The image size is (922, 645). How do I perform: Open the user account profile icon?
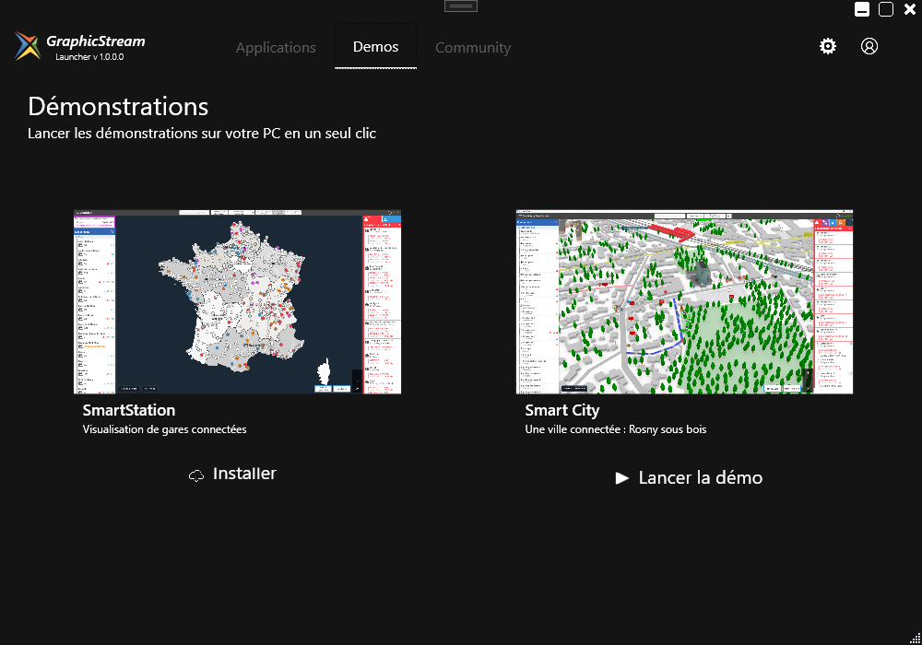(x=869, y=46)
